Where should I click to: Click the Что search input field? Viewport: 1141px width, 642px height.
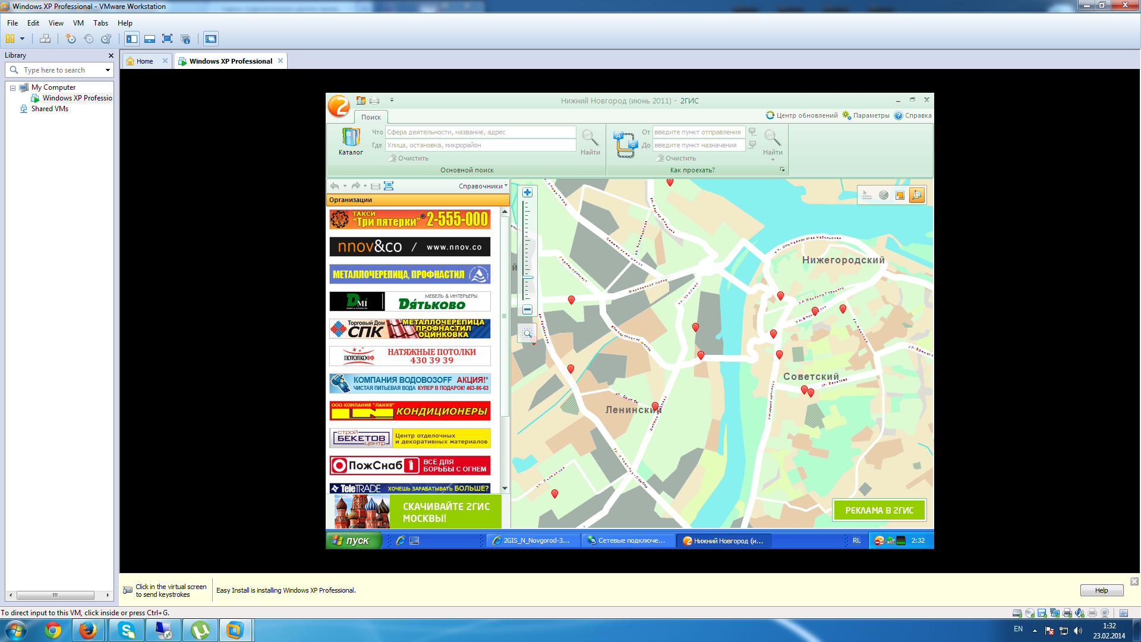click(480, 132)
